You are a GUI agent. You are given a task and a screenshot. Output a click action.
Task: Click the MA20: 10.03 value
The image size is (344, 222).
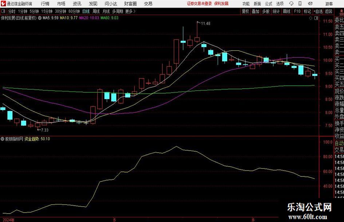[89, 18]
